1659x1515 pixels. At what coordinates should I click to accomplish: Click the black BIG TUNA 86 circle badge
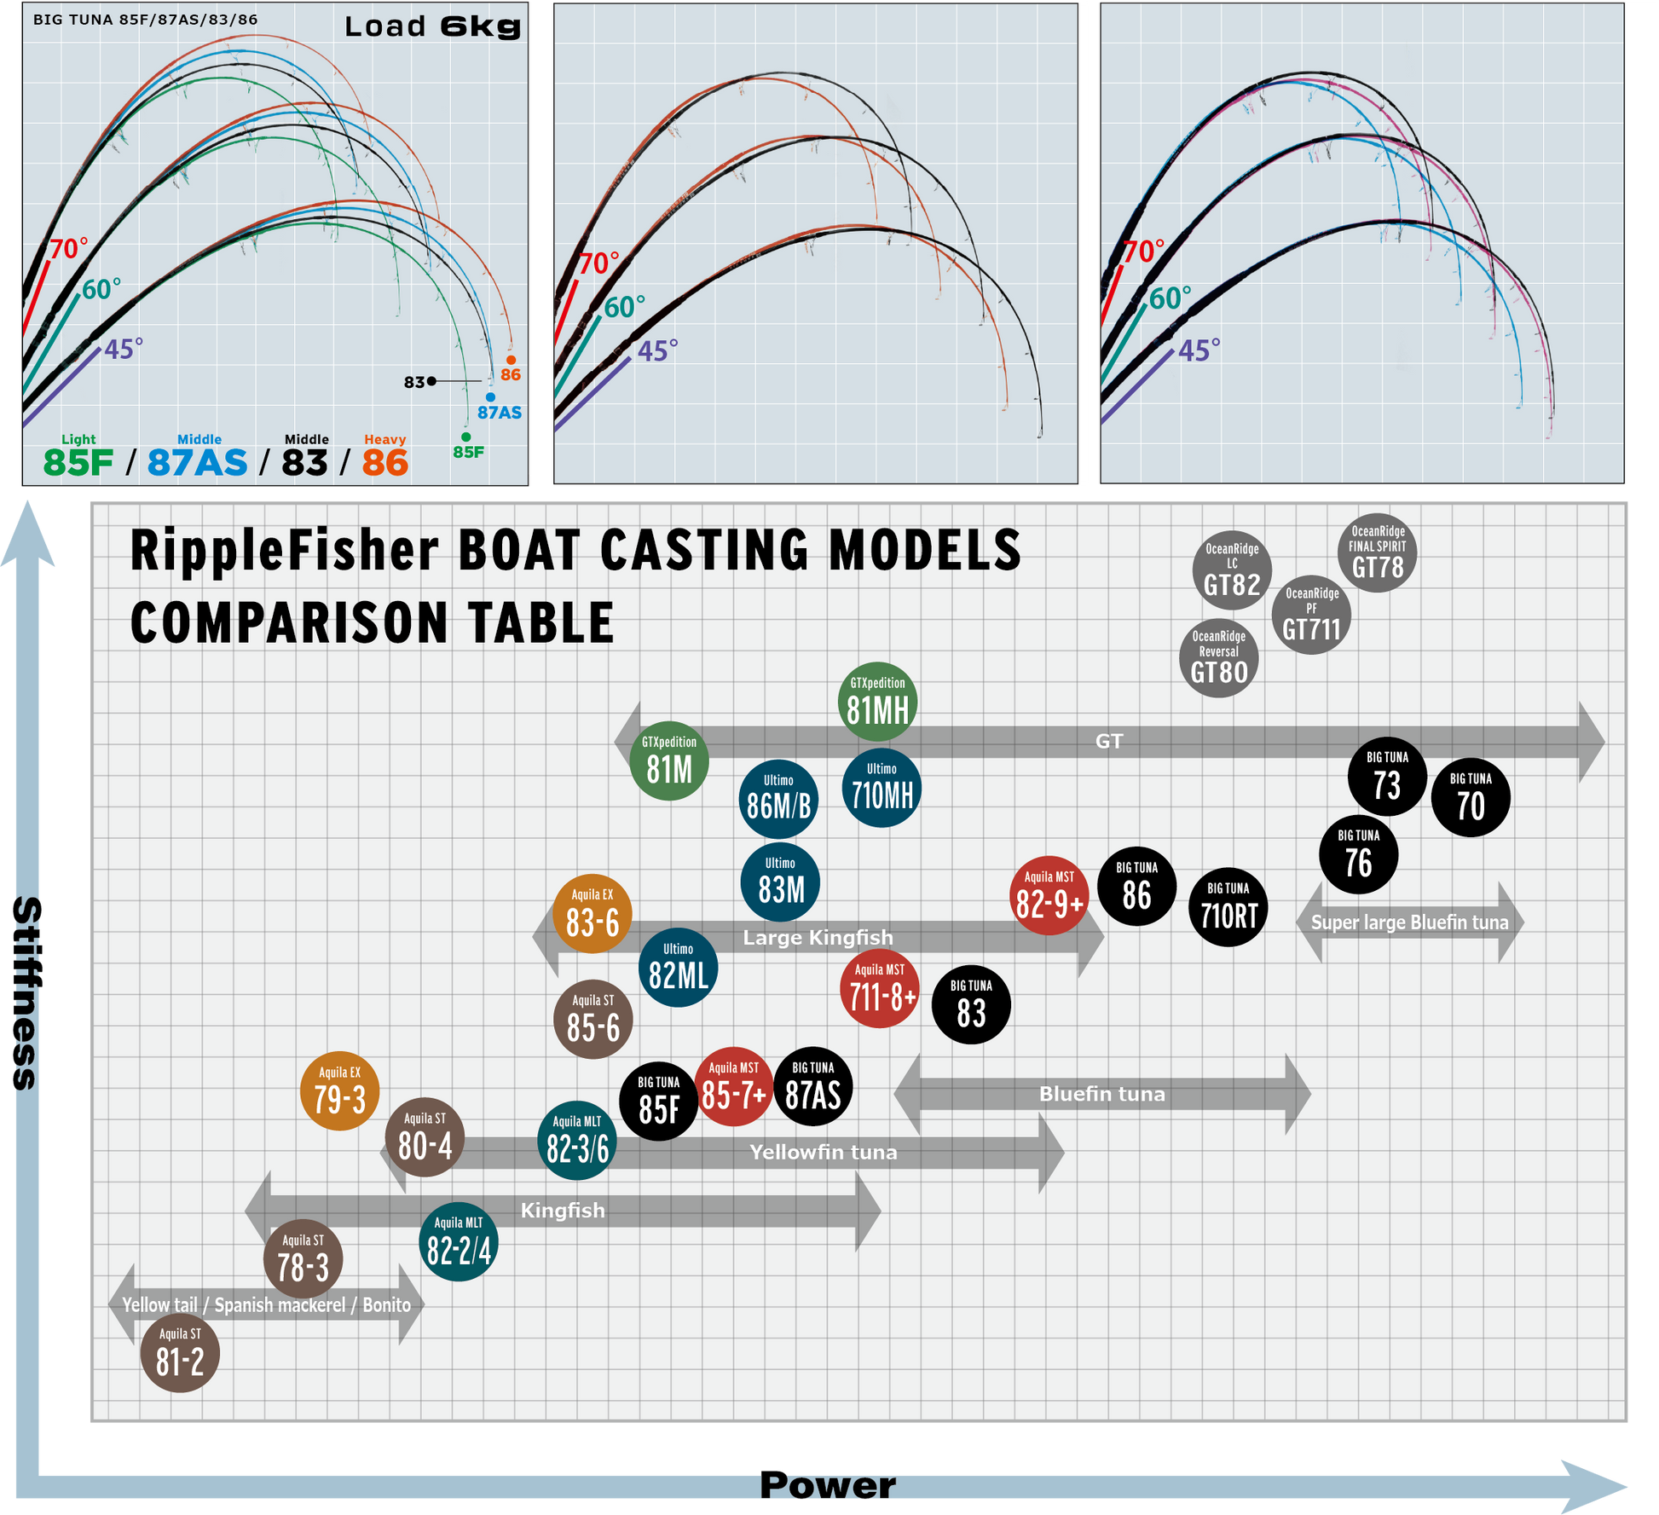[x=1136, y=887]
